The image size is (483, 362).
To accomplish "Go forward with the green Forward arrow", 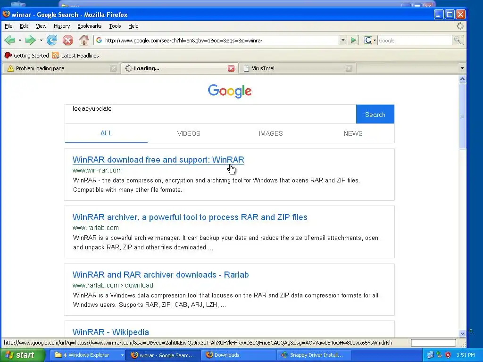I will click(x=30, y=40).
